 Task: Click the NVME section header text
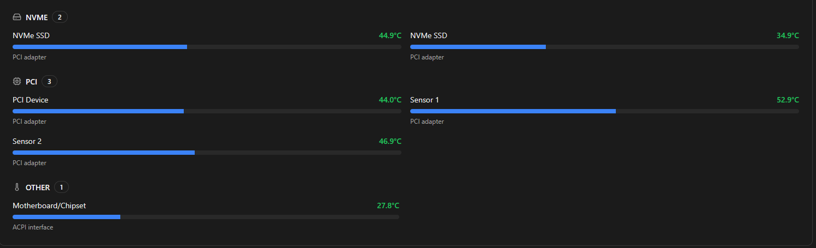[37, 17]
